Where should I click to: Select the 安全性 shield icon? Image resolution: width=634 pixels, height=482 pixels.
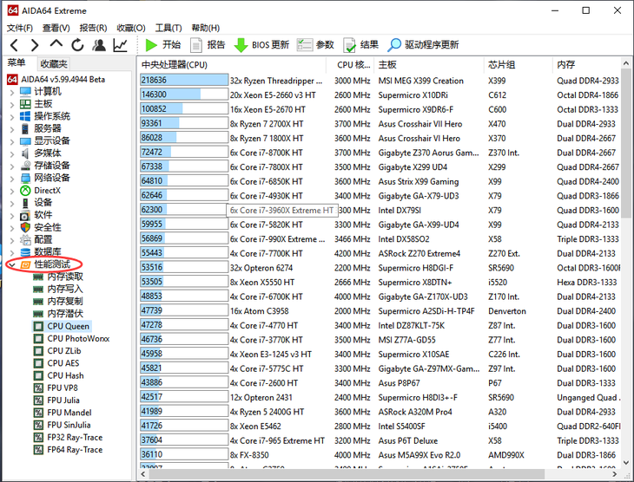click(x=25, y=227)
